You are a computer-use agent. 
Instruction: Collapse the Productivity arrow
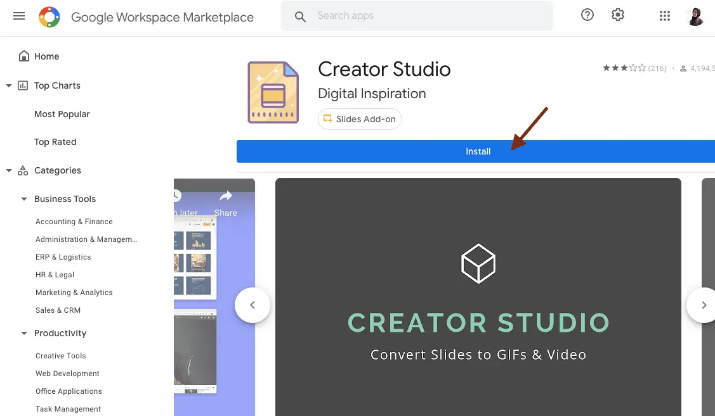click(x=24, y=333)
